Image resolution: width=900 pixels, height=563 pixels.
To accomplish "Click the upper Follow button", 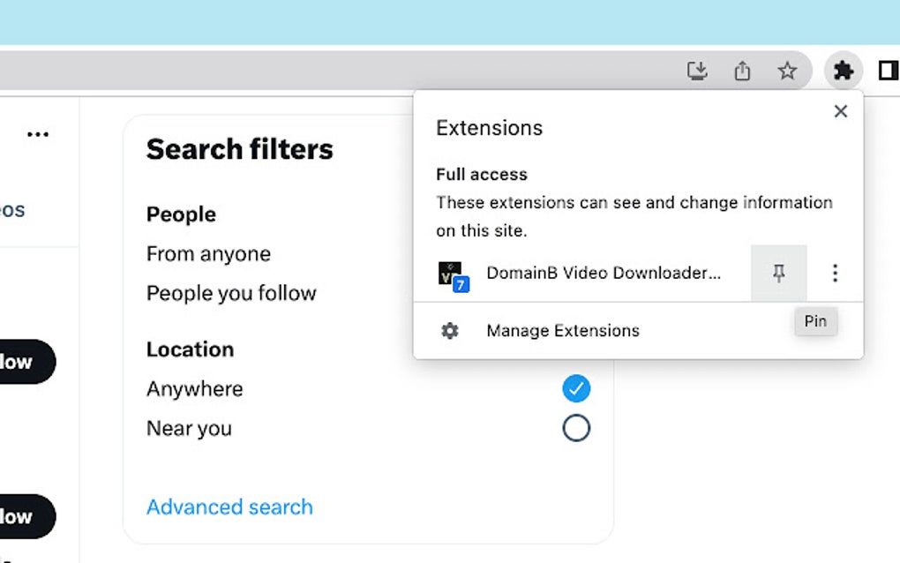I will point(22,362).
